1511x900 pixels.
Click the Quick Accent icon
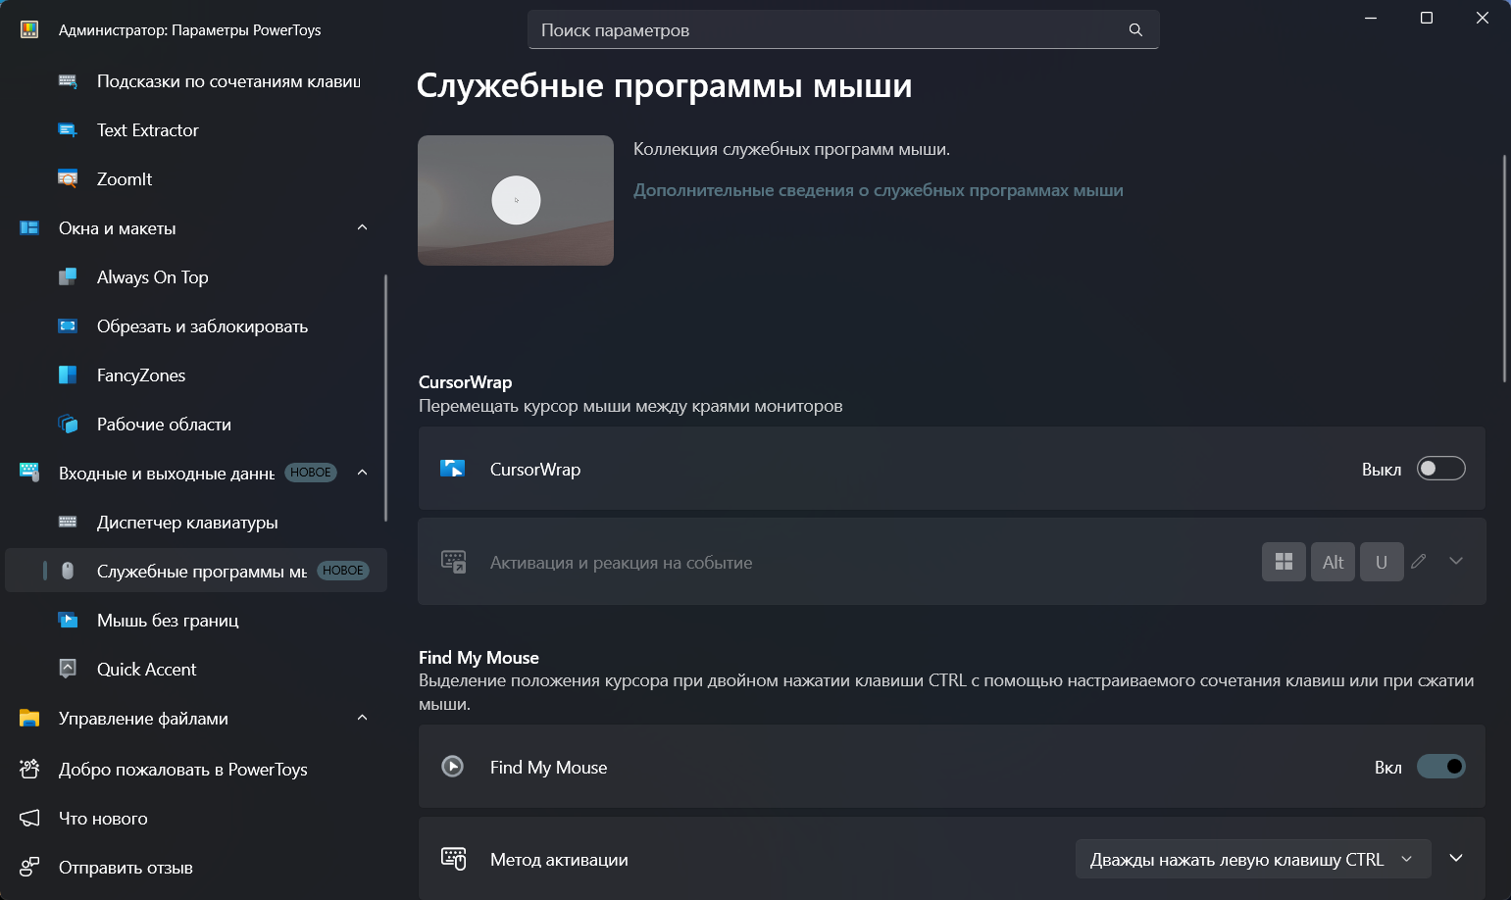point(68,670)
